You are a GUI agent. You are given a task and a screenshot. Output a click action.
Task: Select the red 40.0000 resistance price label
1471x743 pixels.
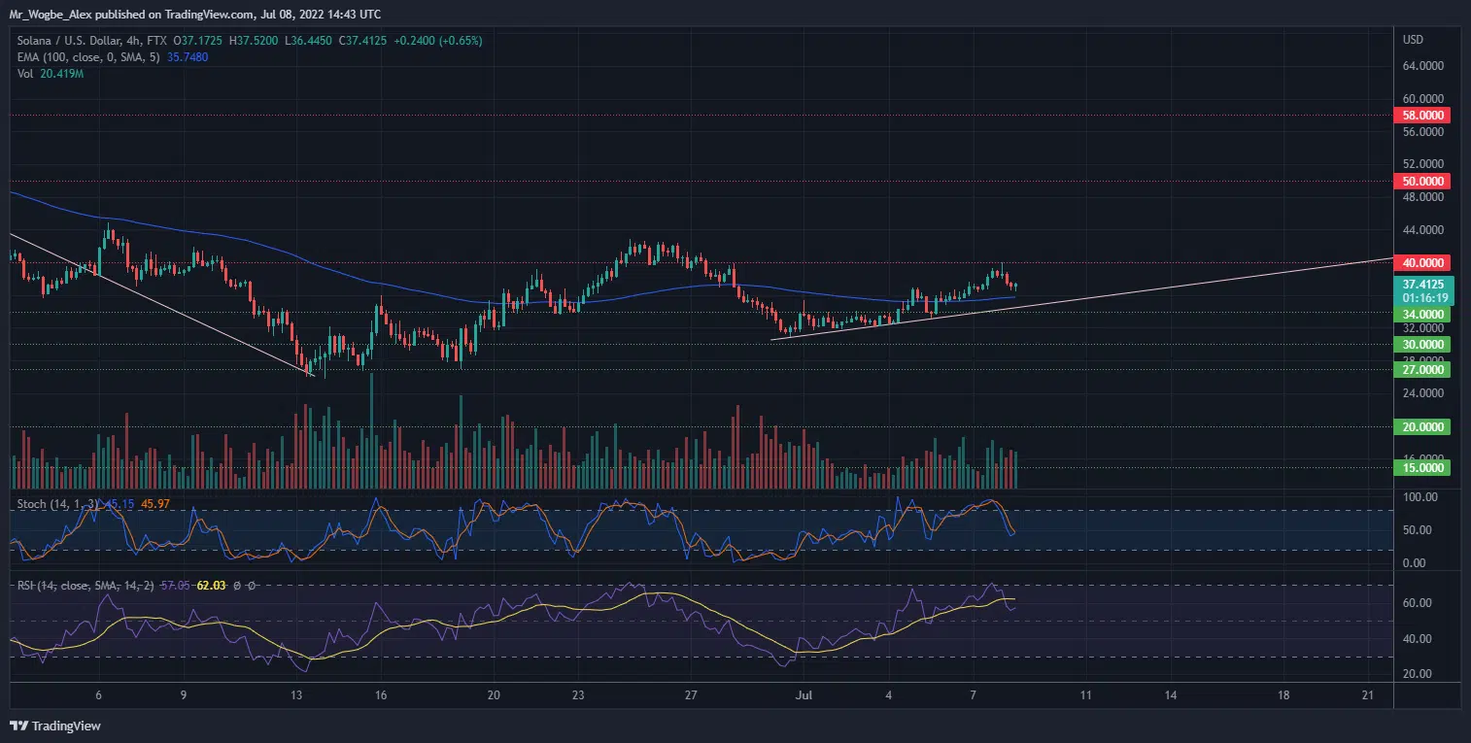pyautogui.click(x=1421, y=263)
